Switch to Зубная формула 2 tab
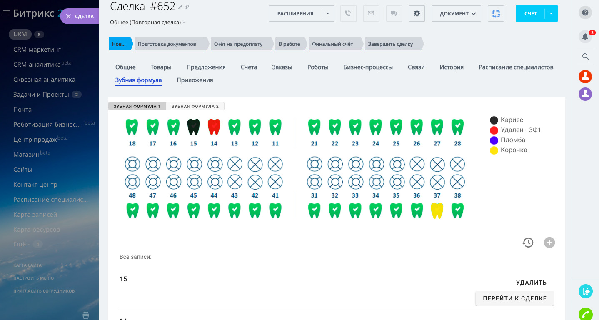The width and height of the screenshot is (599, 320). coord(195,107)
